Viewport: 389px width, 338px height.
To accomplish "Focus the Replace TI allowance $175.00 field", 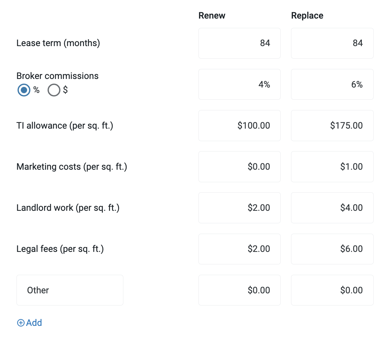I will tap(332, 125).
